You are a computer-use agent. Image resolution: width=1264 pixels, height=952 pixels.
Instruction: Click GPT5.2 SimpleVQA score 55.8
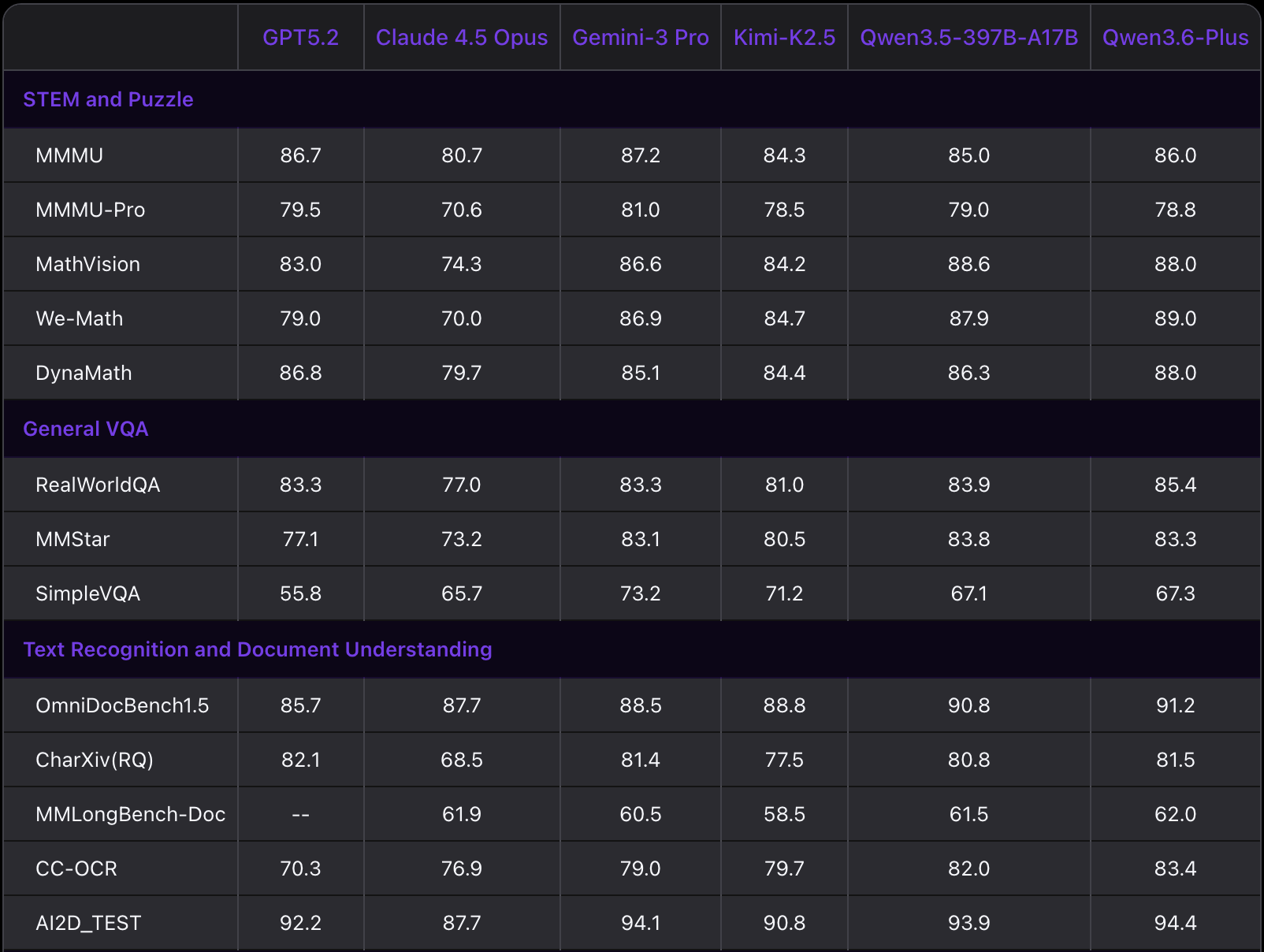[301, 593]
